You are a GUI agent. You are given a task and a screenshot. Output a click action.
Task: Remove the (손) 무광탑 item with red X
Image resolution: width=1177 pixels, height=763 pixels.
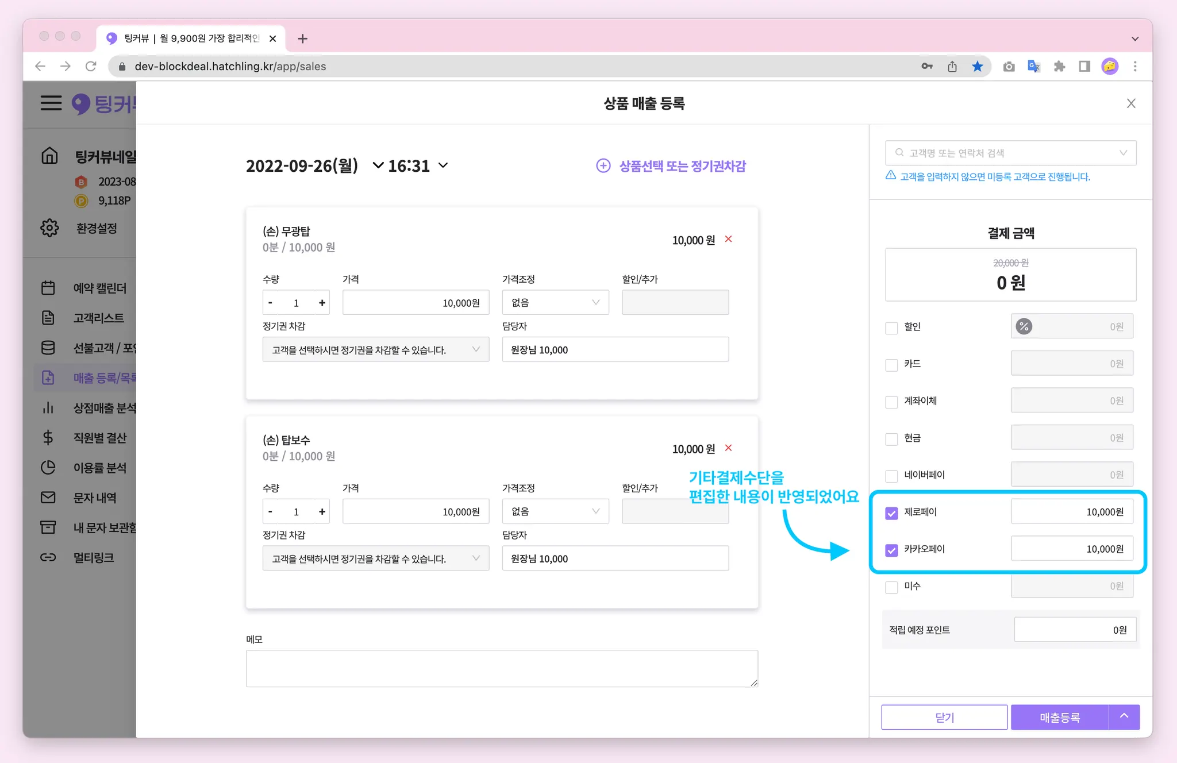coord(728,239)
